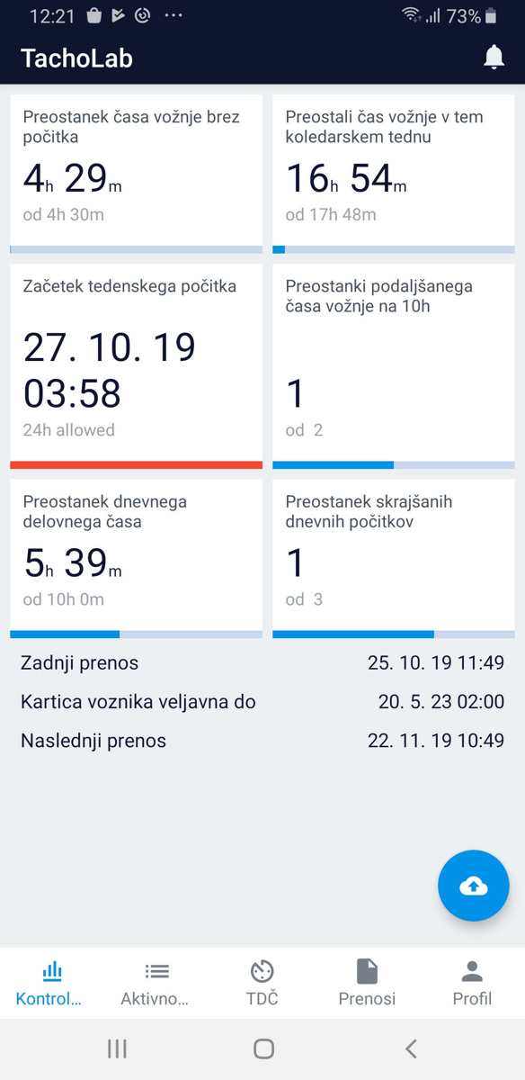Switch to the Profil tab label
Viewport: 525px width, 1080px height.
(472, 998)
